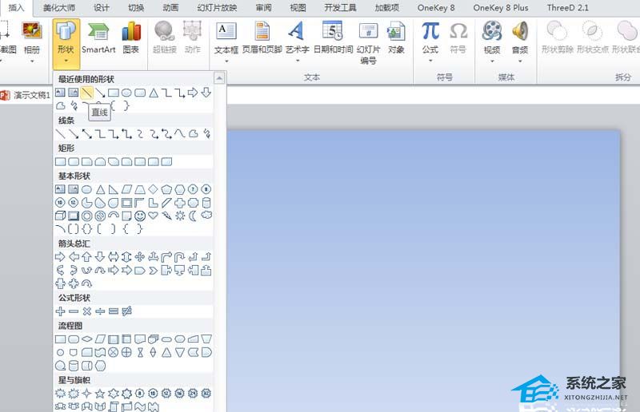Choose the scribble shape under 线条
640x412 pixels.
207,133
